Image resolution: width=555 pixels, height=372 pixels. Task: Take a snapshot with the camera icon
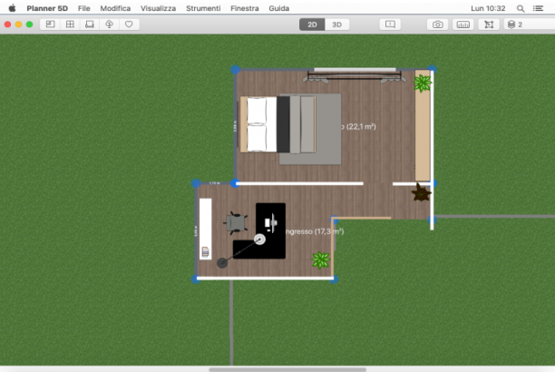(x=437, y=24)
